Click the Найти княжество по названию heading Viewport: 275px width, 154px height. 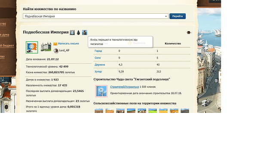tap(49, 9)
